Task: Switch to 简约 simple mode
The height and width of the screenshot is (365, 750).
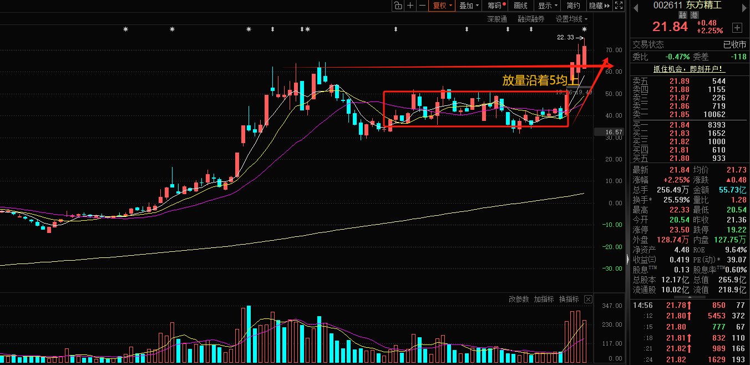Action: pos(574,6)
